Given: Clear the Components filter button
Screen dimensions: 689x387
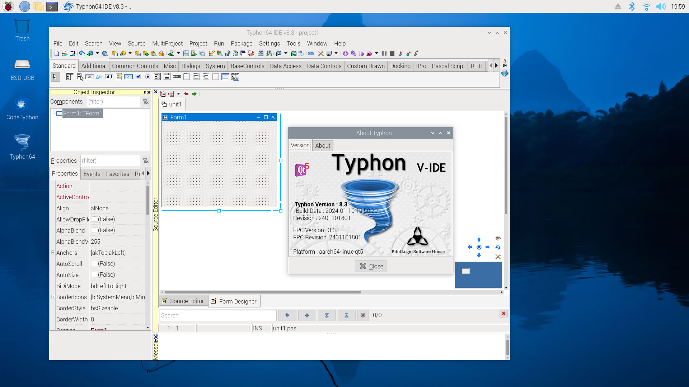Looking at the screenshot, I should pyautogui.click(x=146, y=102).
